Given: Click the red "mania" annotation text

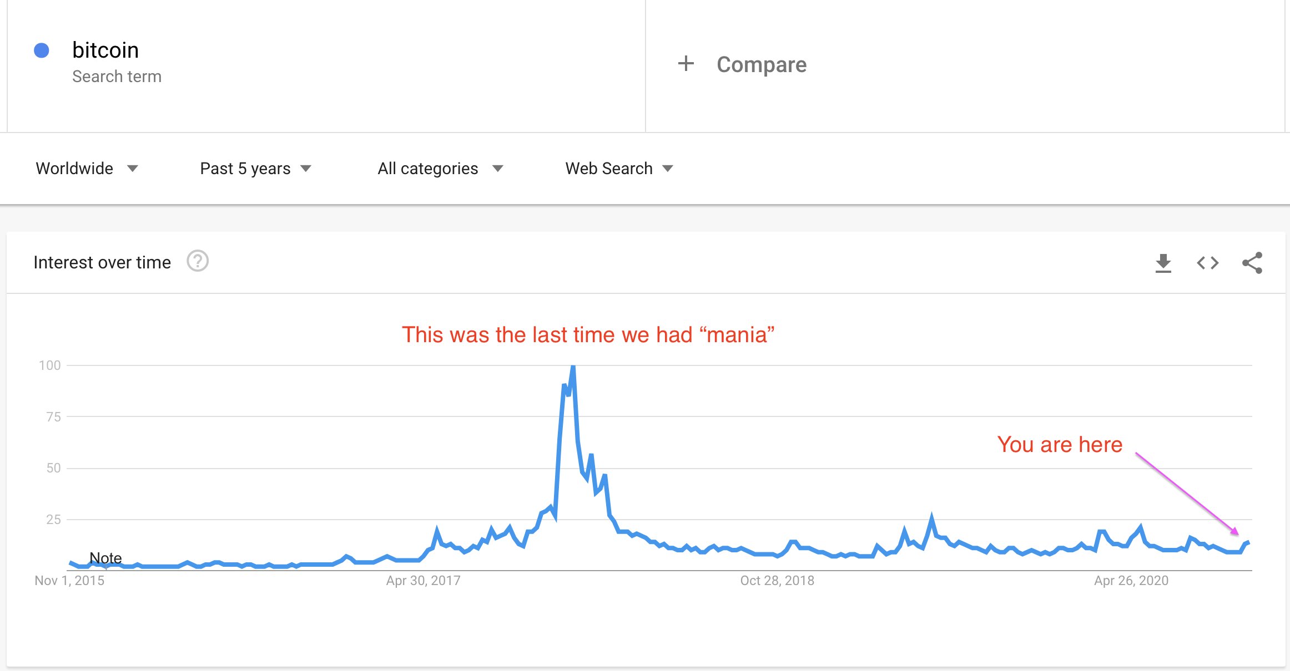Looking at the screenshot, I should tap(588, 335).
